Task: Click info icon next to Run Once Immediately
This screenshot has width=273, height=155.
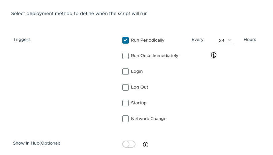Action: [213, 55]
